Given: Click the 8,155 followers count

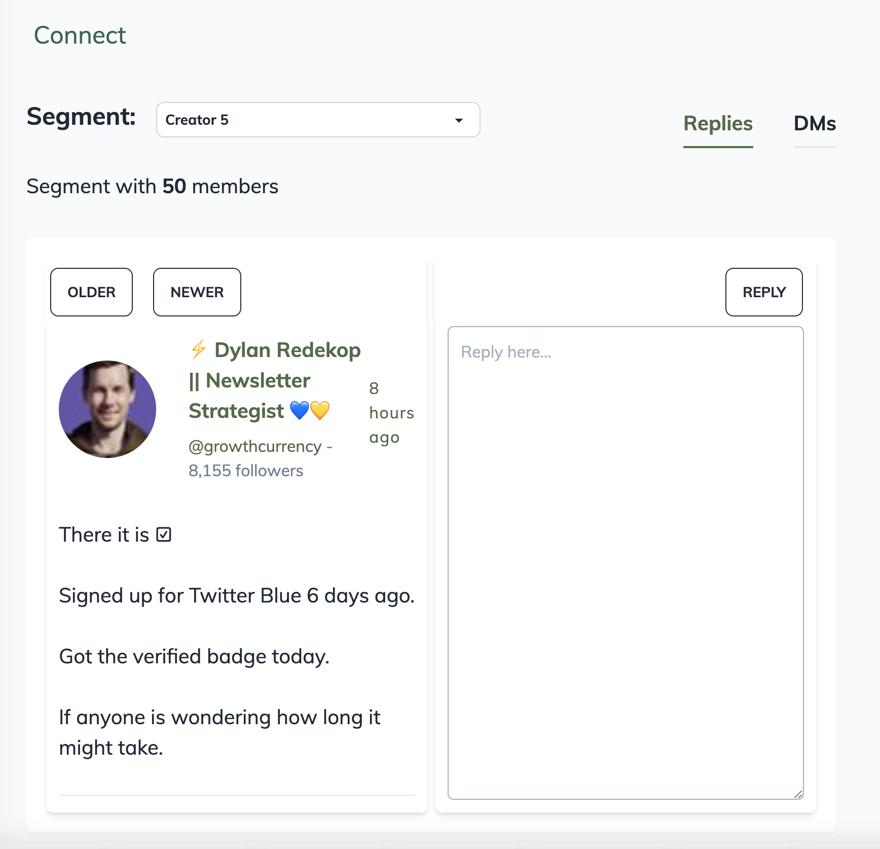Looking at the screenshot, I should [246, 471].
